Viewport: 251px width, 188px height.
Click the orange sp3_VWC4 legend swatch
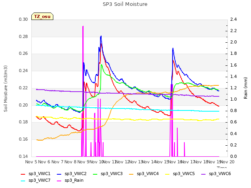tap(131, 174)
